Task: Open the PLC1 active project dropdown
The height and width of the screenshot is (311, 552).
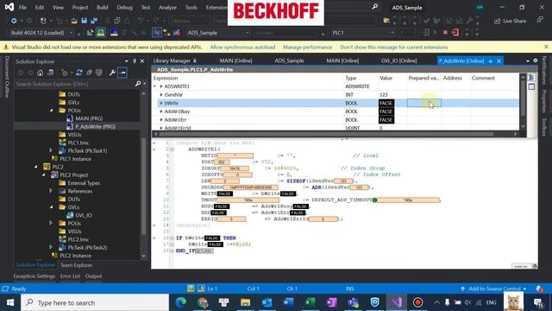Action: pos(392,33)
